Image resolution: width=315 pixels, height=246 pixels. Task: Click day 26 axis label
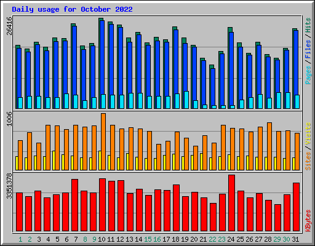point(249,239)
